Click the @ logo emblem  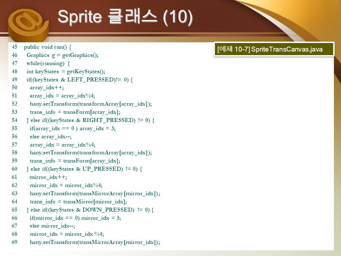pyautogui.click(x=28, y=25)
